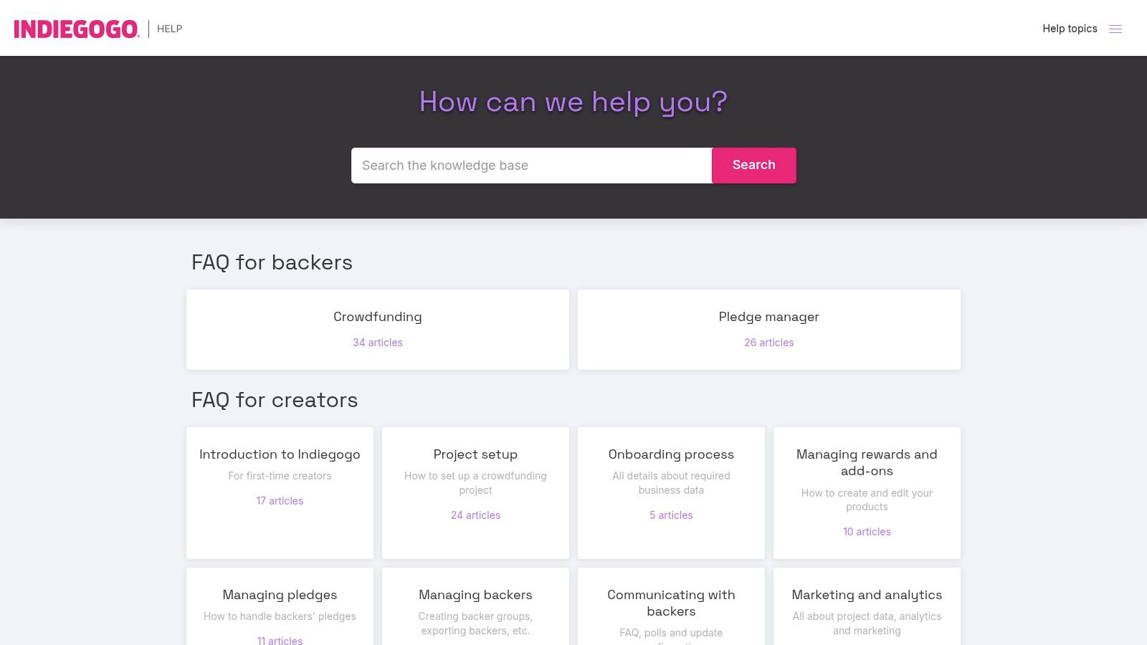
Task: View the 34 articles under Crowdfunding
Action: pos(377,343)
